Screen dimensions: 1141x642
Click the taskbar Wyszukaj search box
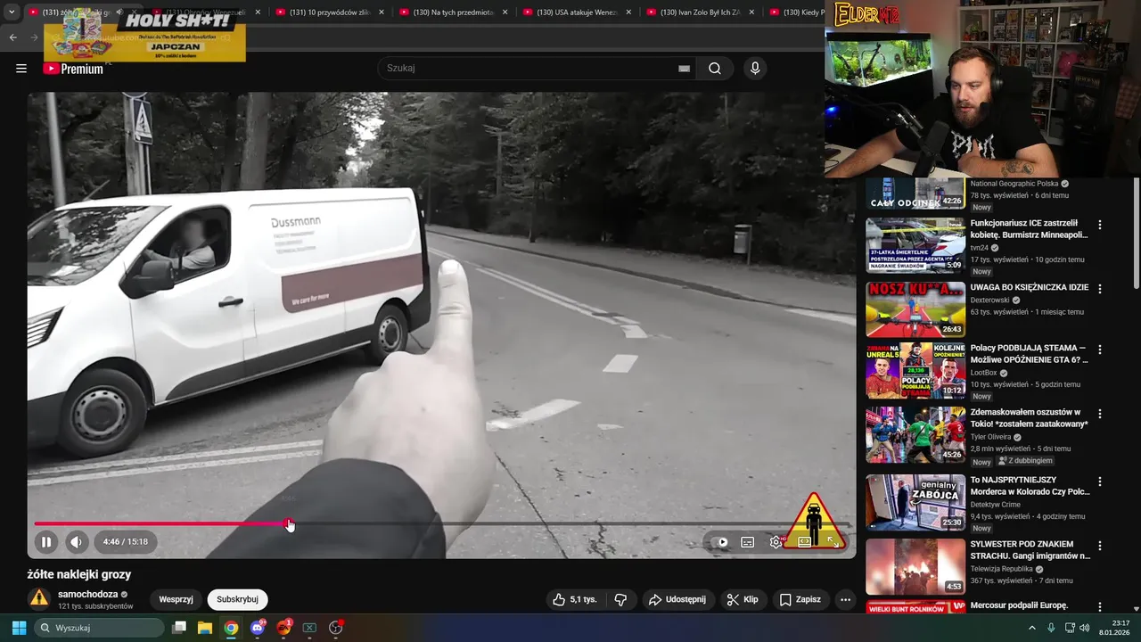pyautogui.click(x=100, y=628)
